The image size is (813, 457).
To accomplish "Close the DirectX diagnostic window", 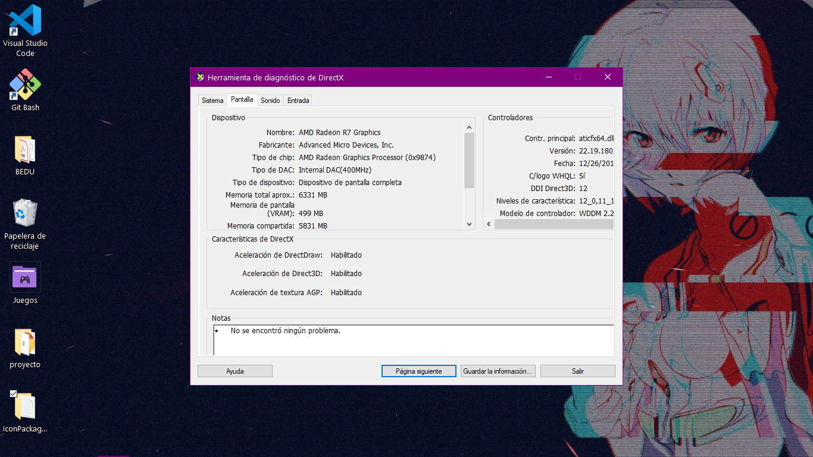I will pos(608,77).
